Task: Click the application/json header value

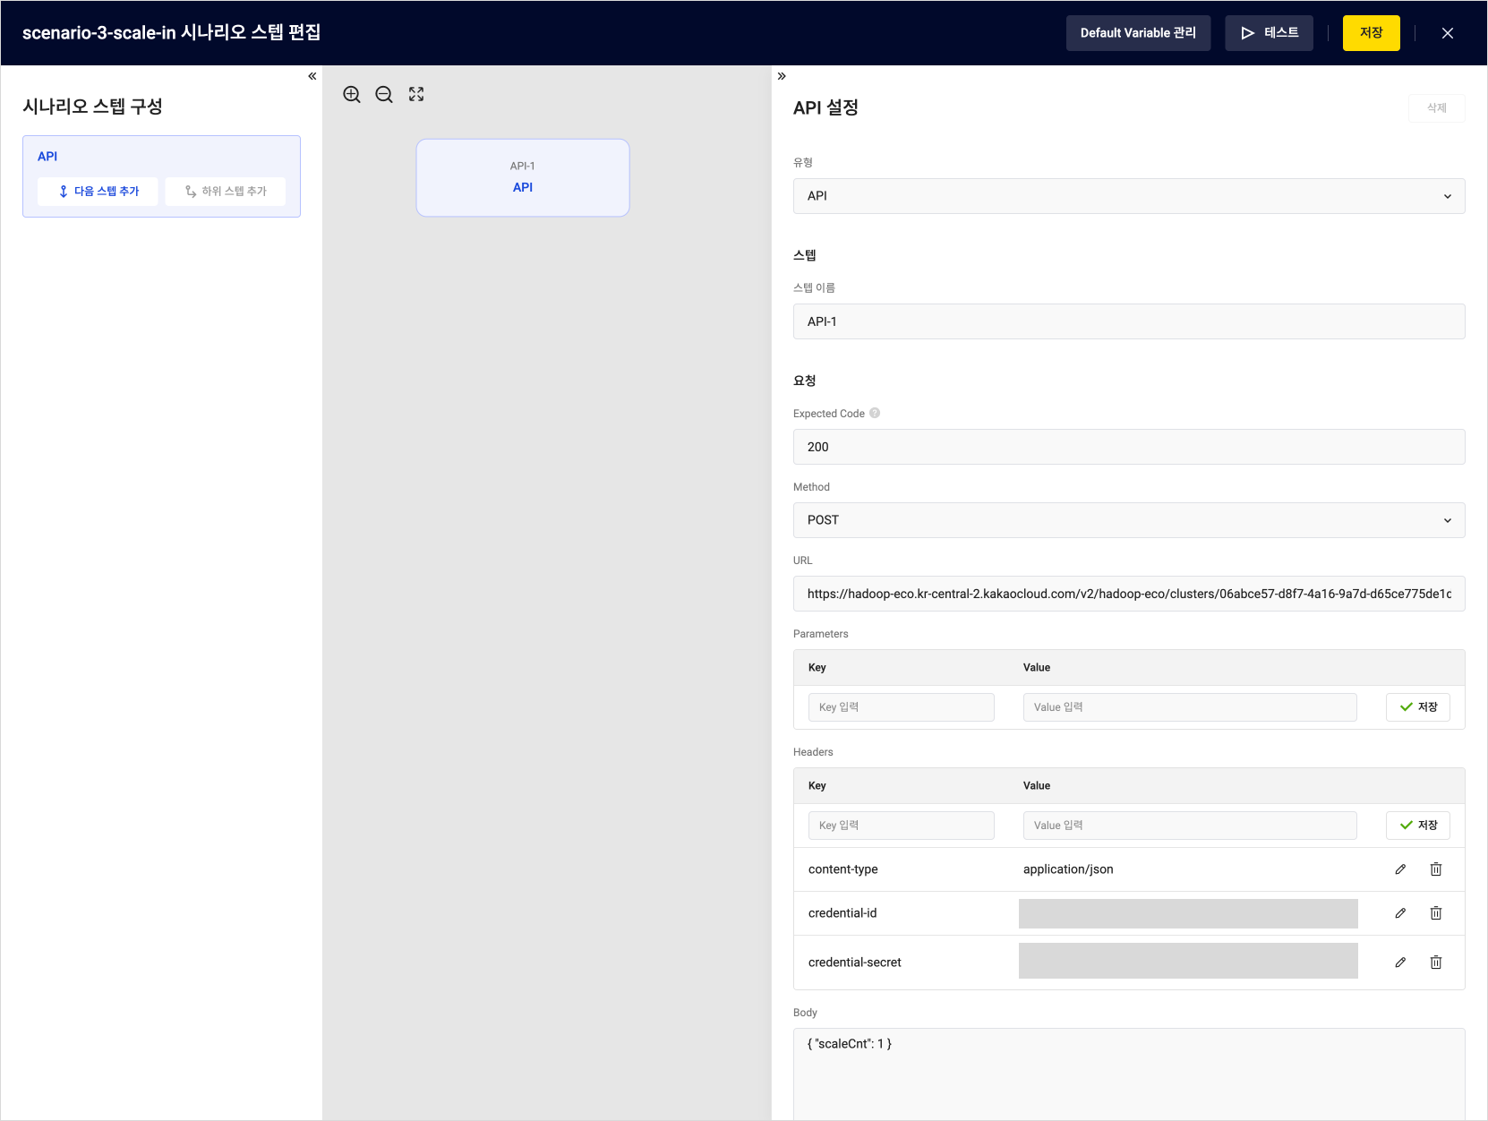Action: coord(1068,869)
